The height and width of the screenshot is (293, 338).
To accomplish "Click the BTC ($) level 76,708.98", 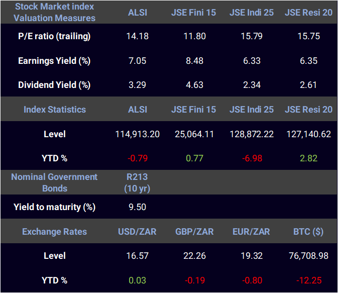I will (x=308, y=256).
